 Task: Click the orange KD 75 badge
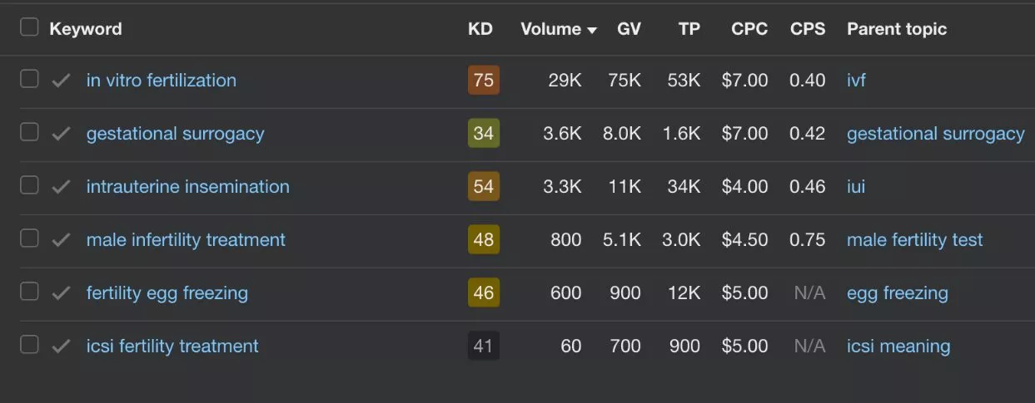[483, 81]
